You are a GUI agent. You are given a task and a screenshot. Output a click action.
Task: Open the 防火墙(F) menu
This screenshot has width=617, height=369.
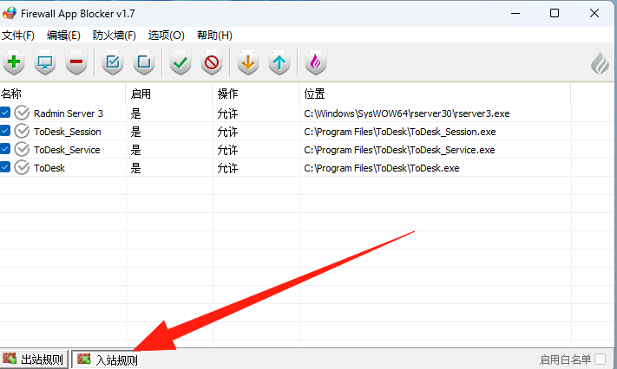(115, 36)
